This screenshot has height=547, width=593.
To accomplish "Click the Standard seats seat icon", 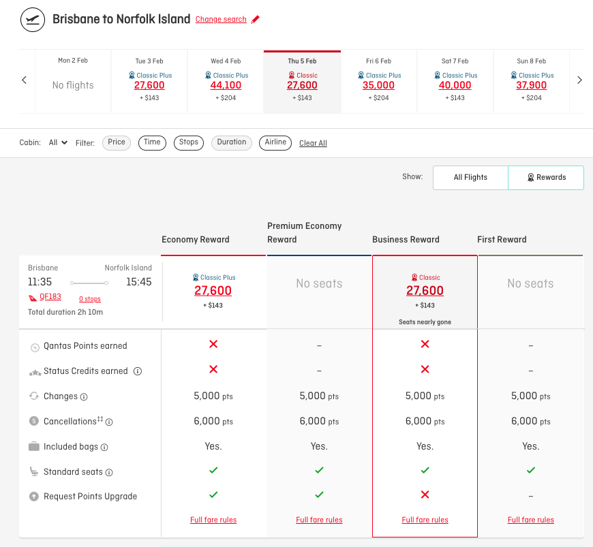I will [x=34, y=471].
